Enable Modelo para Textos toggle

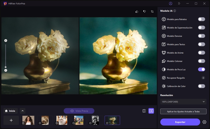pyautogui.click(x=202, y=44)
